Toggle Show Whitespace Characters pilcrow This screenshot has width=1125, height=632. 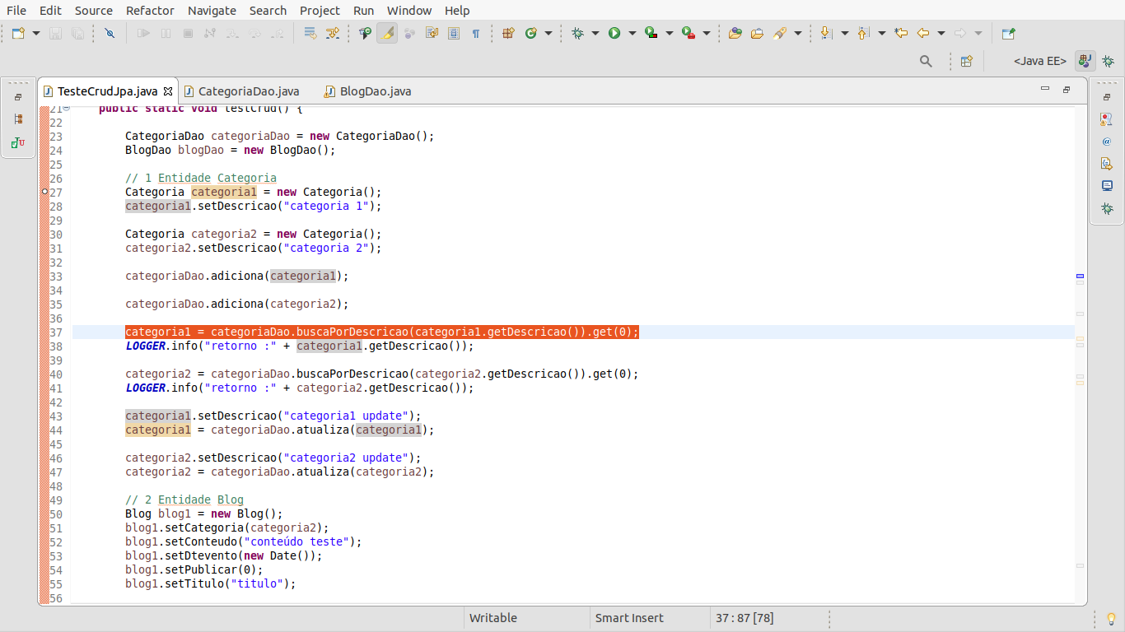pyautogui.click(x=476, y=34)
